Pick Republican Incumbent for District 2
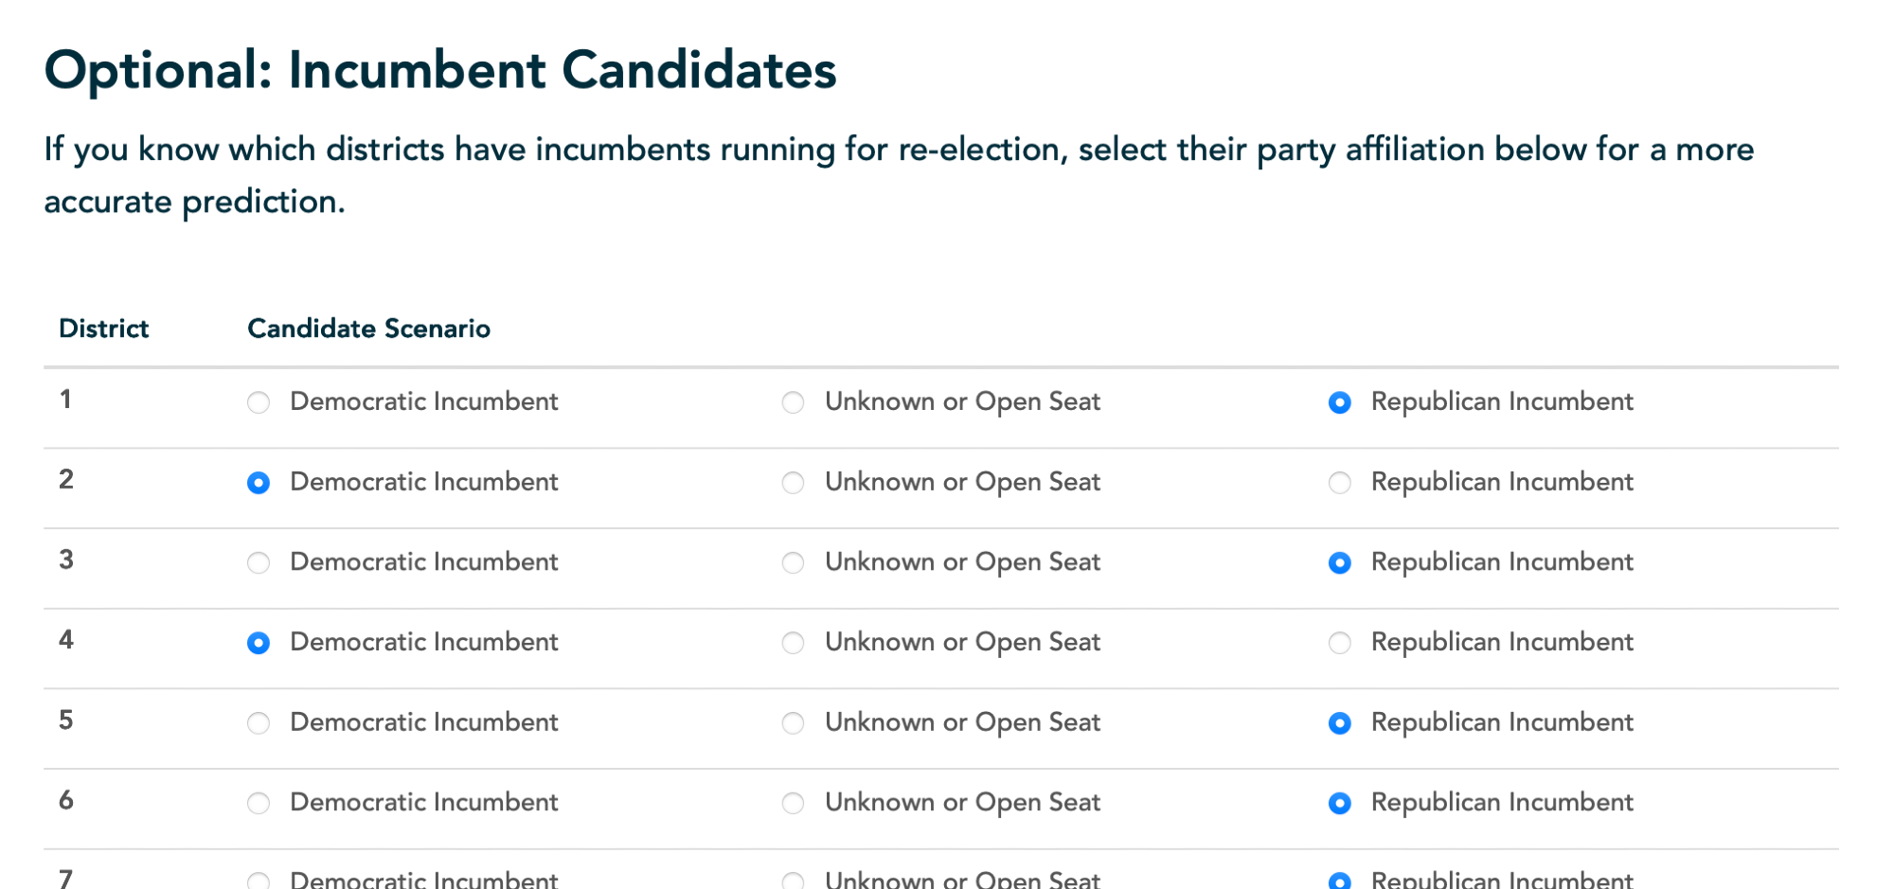1894x889 pixels. [x=1340, y=483]
